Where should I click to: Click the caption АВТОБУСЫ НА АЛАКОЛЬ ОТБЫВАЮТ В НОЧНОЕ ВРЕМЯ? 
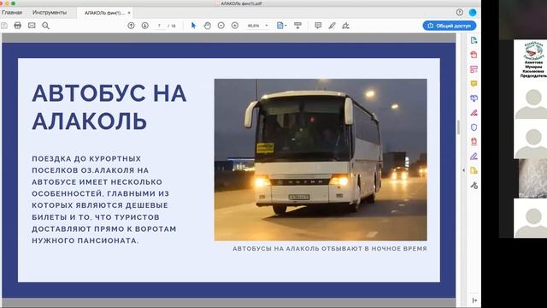click(x=330, y=249)
